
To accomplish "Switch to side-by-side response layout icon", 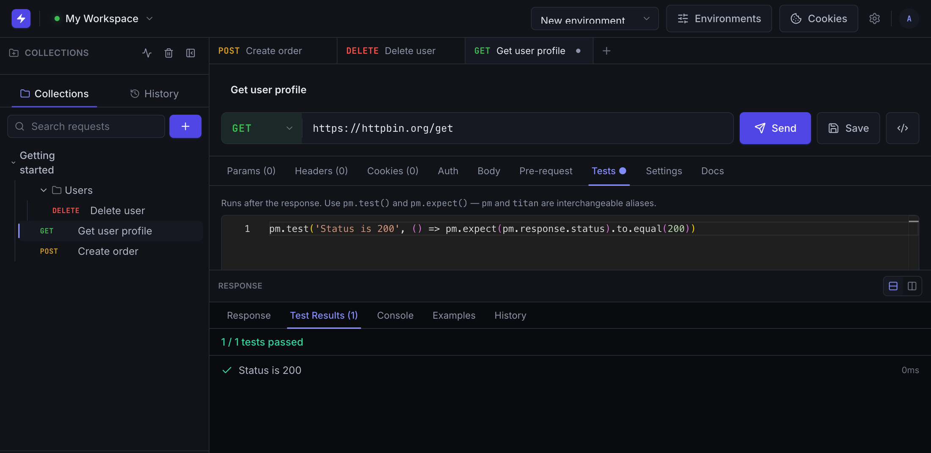I will [x=912, y=286].
